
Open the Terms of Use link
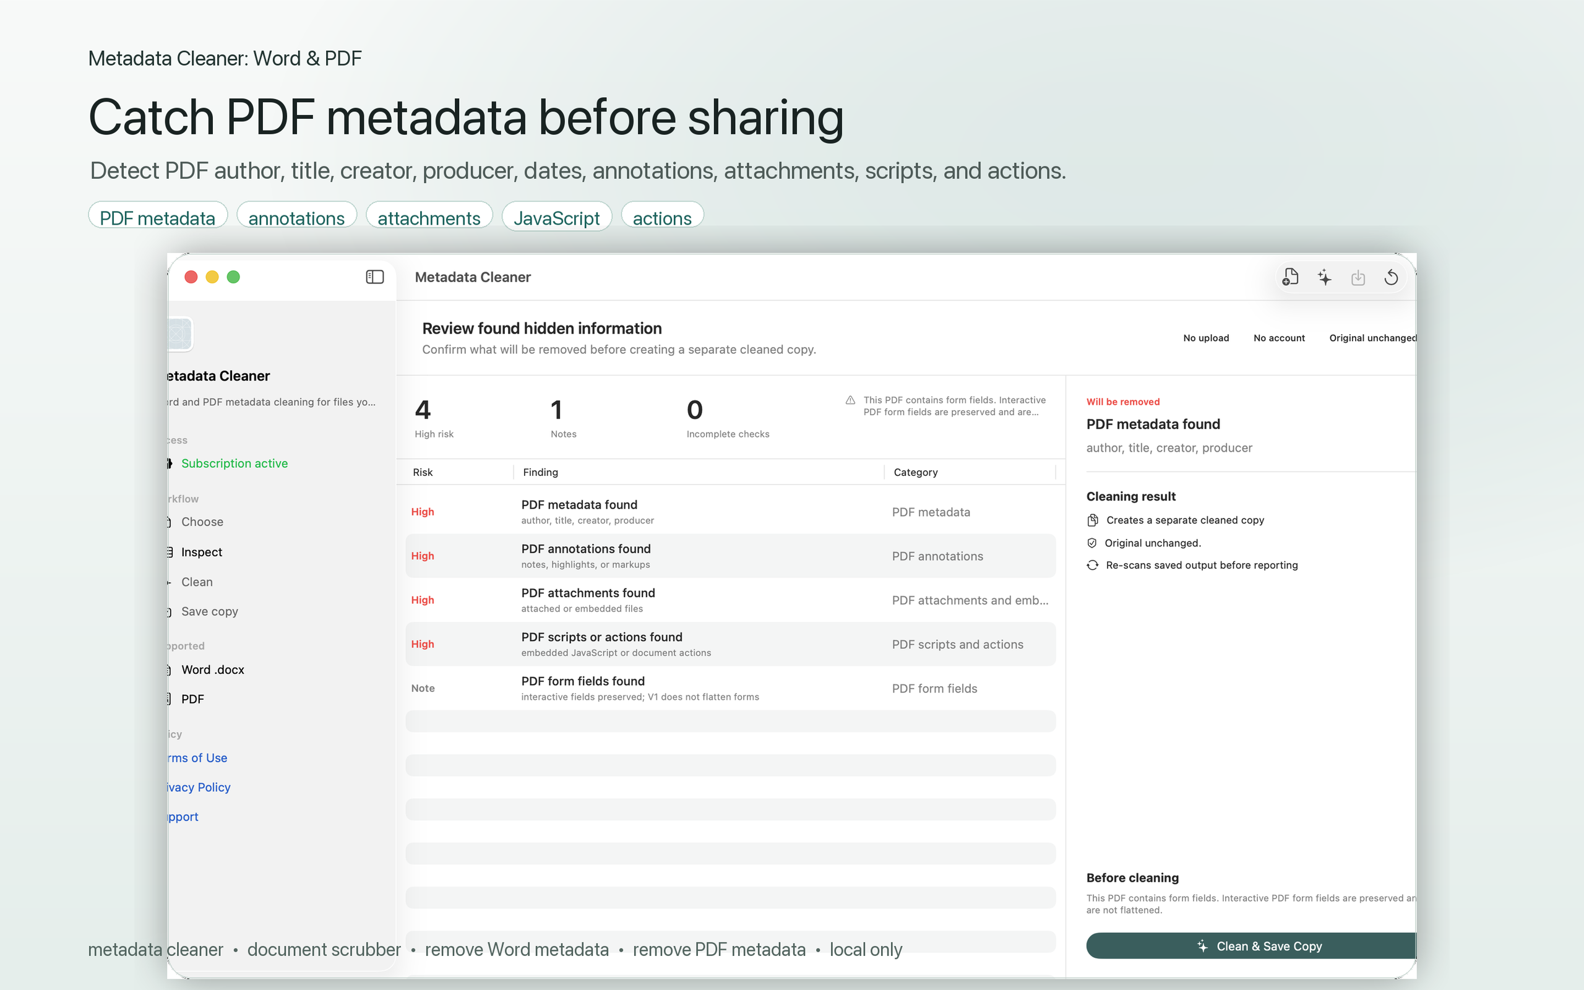[x=197, y=757]
